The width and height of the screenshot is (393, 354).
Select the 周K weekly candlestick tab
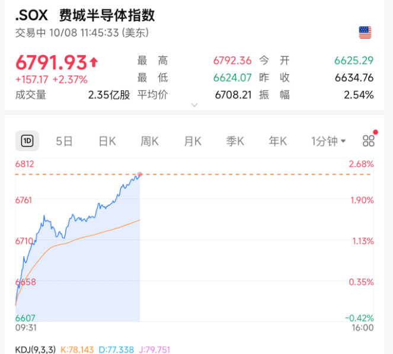[x=149, y=141]
